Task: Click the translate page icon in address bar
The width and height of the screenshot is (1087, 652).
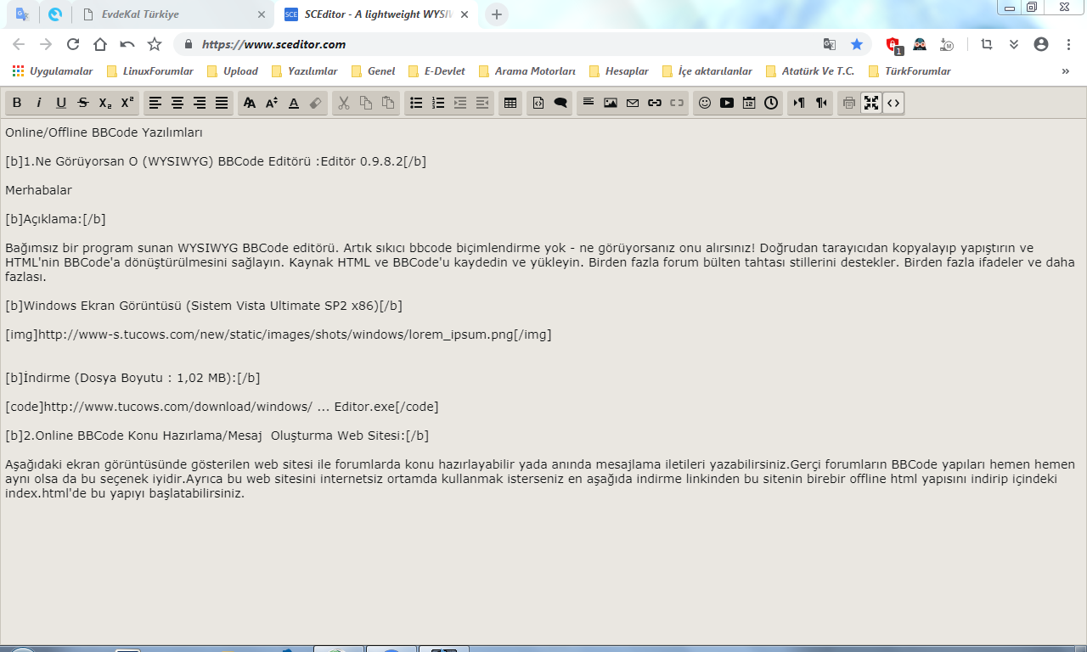Action: click(830, 44)
